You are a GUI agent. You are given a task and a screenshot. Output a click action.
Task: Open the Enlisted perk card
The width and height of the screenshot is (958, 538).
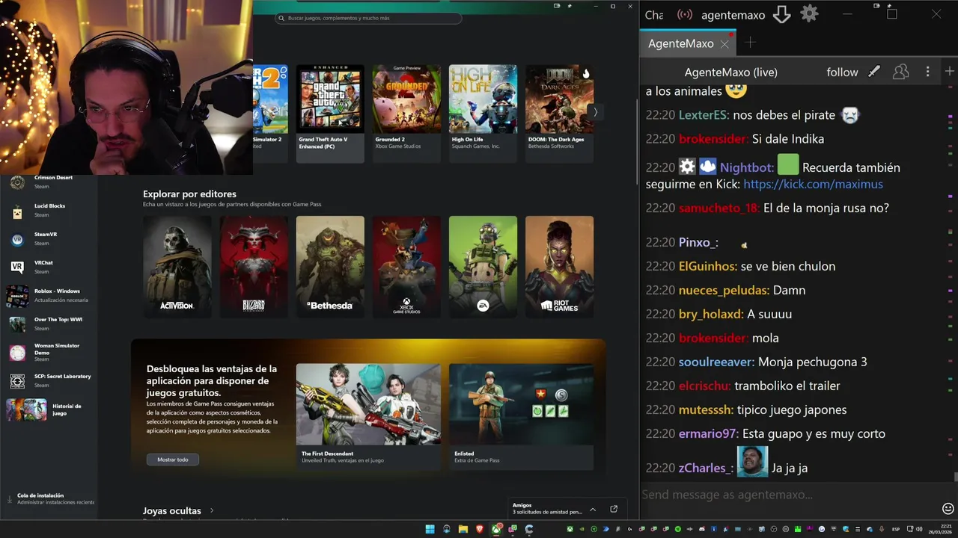[x=521, y=416]
